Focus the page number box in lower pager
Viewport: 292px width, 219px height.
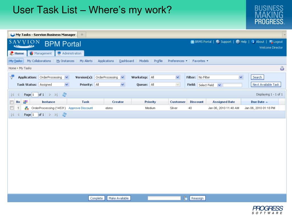35,115
